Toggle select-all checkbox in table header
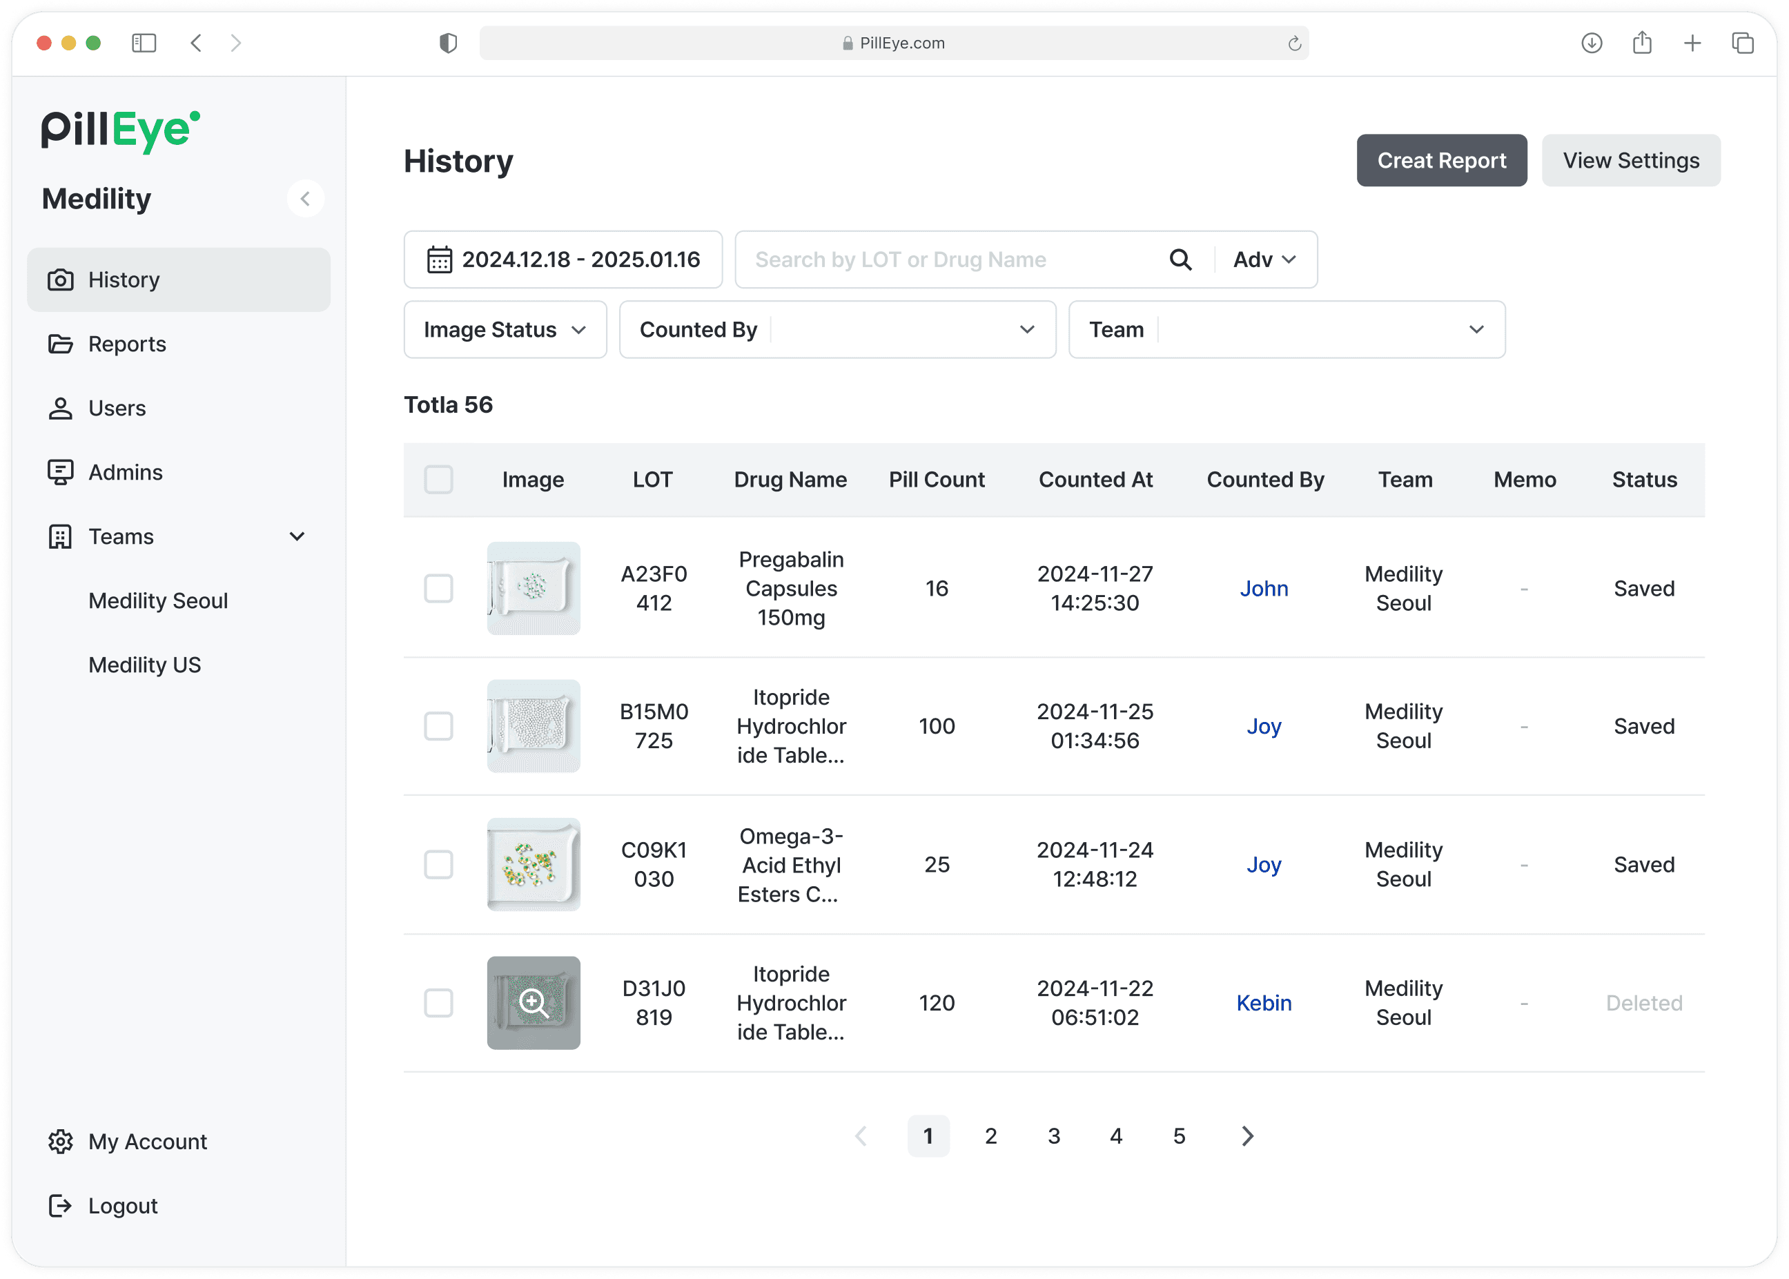1789x1279 pixels. pyautogui.click(x=438, y=480)
